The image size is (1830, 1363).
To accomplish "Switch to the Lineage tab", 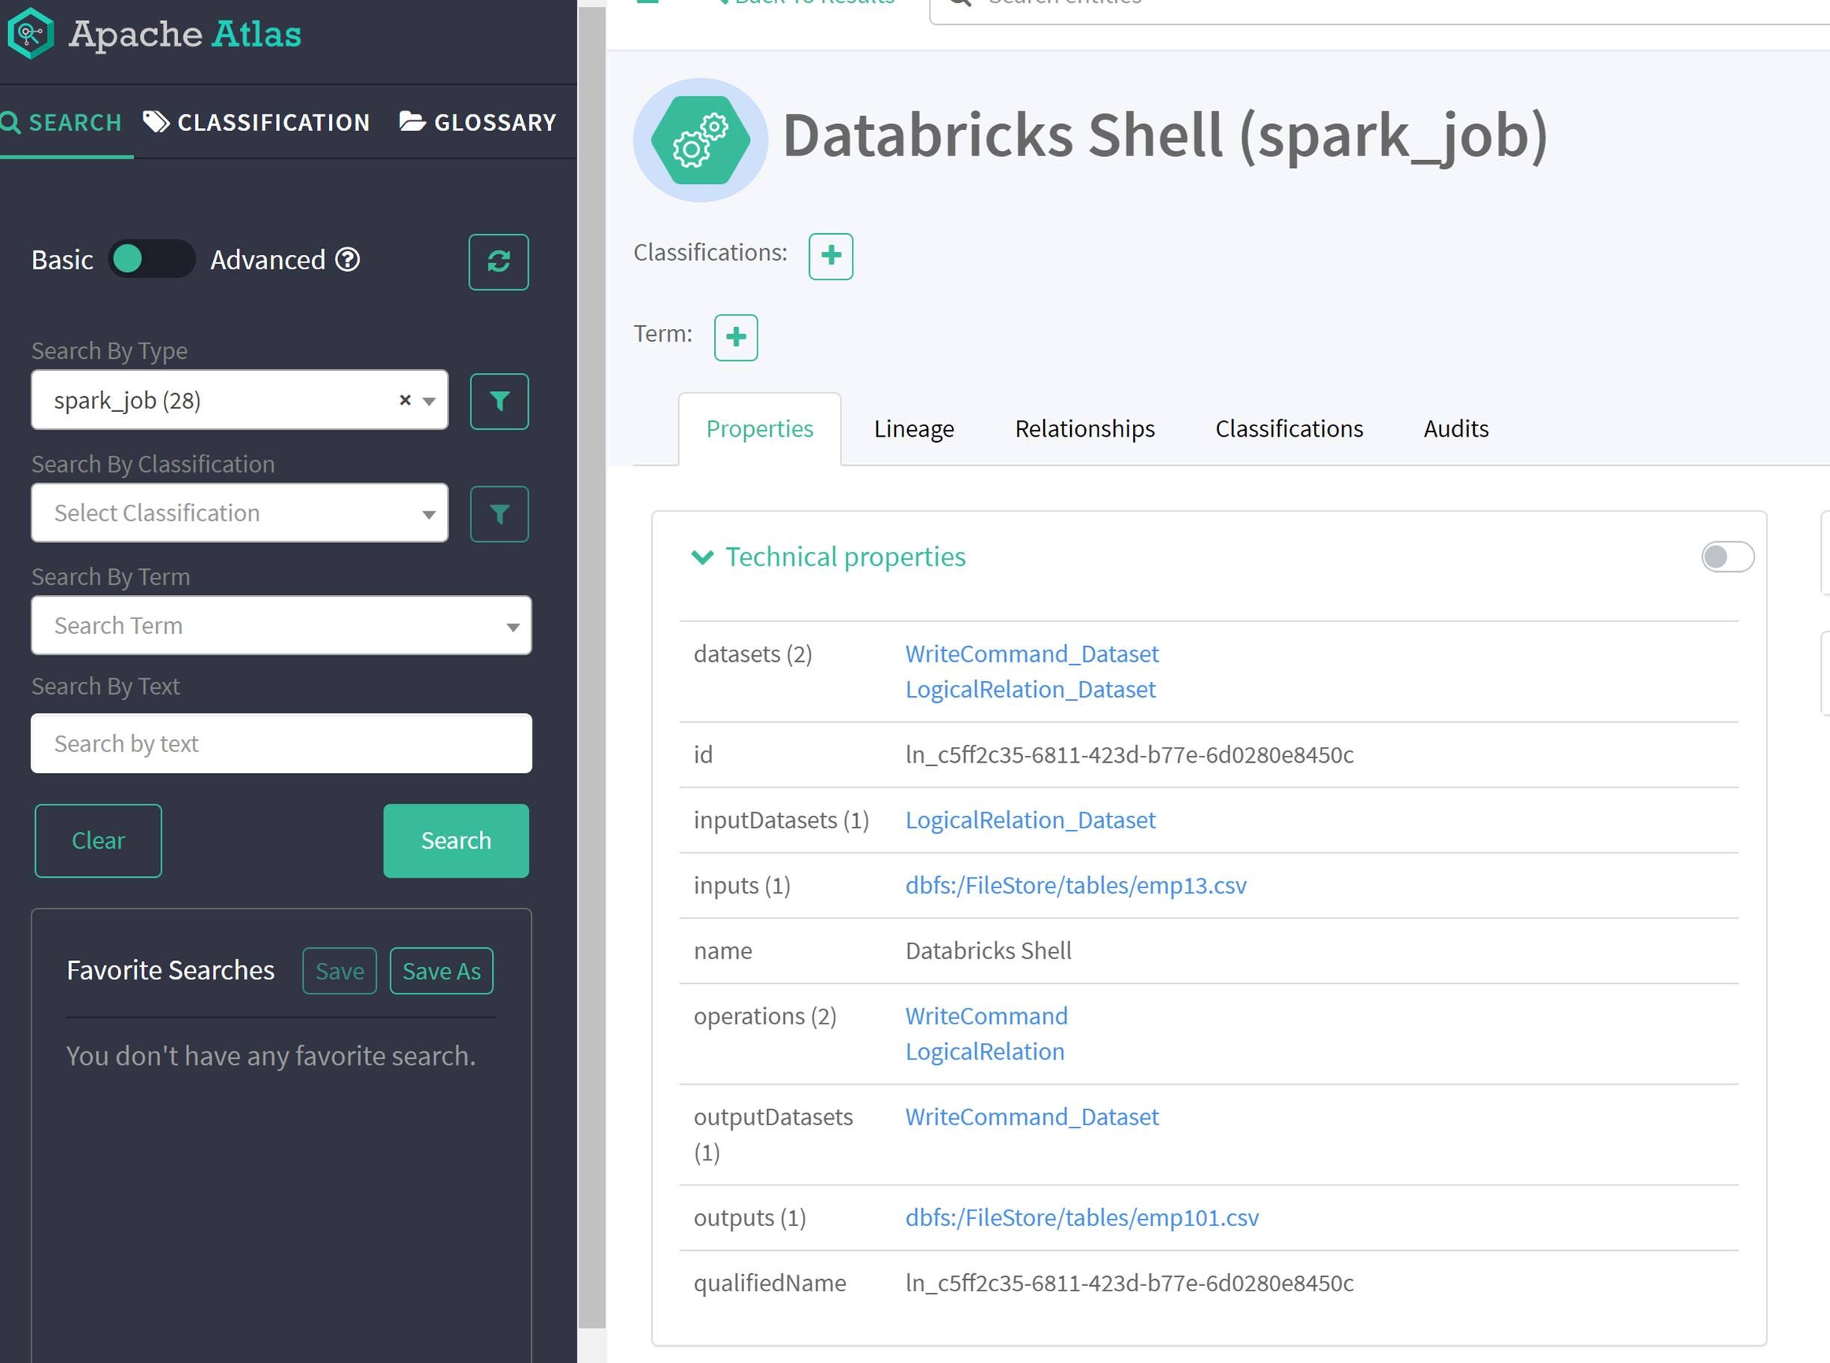I will point(912,428).
